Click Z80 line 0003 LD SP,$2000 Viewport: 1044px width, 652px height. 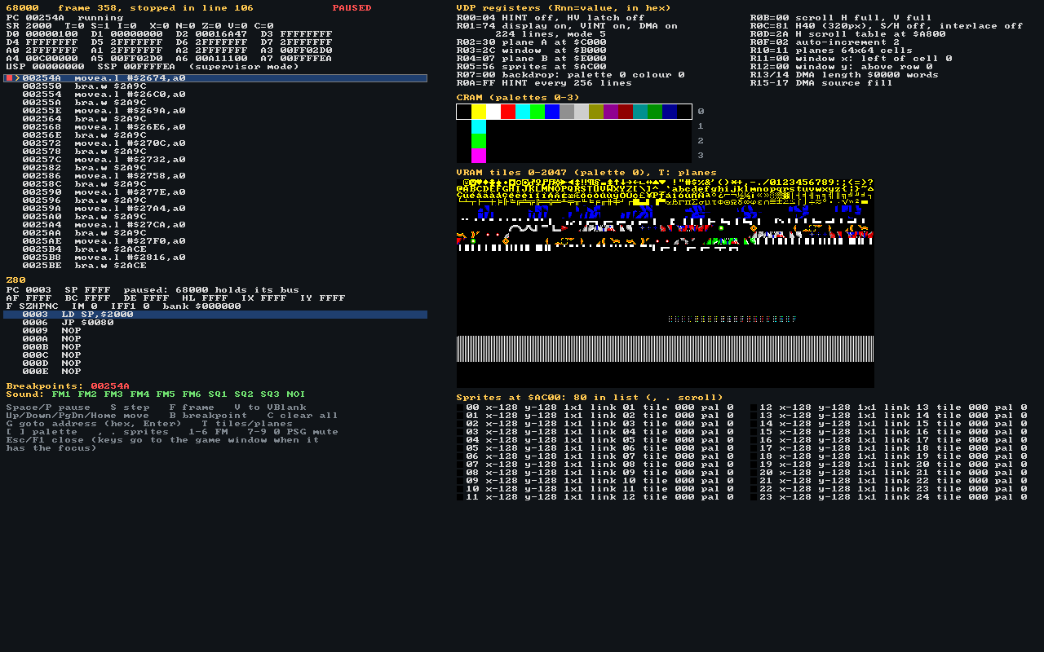coord(215,315)
